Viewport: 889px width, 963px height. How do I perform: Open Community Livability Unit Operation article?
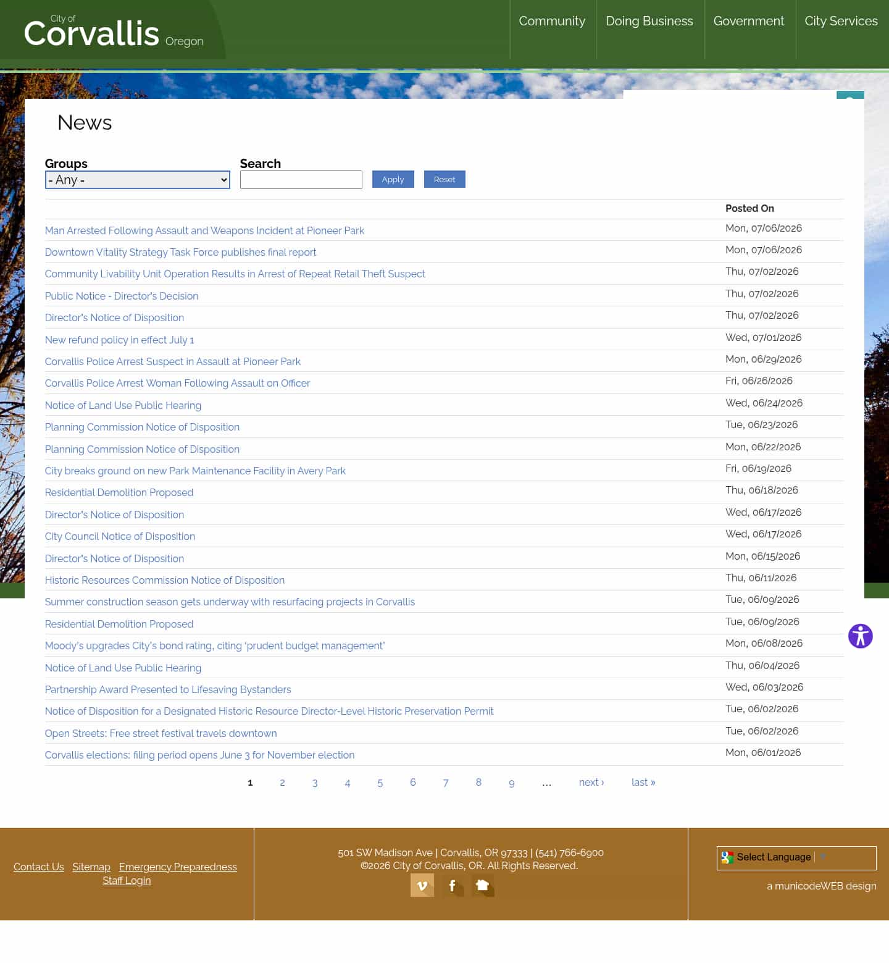235,274
